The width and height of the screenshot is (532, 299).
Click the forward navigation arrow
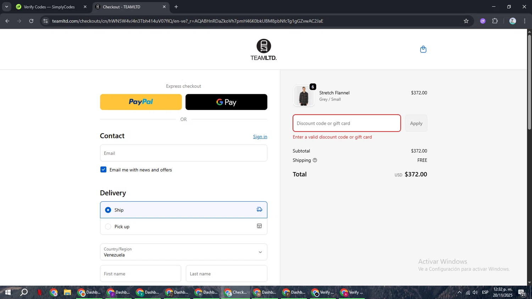(x=19, y=21)
